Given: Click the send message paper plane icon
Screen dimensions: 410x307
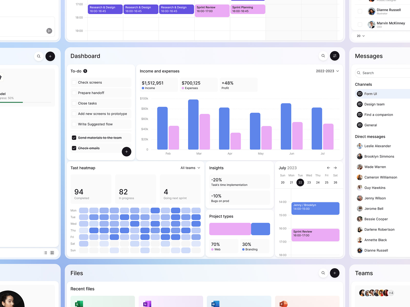Looking at the screenshot, I should (x=49, y=31).
